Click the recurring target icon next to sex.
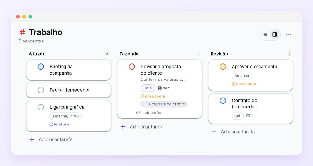Screen dimensions: 313x166 (x=160, y=88)
